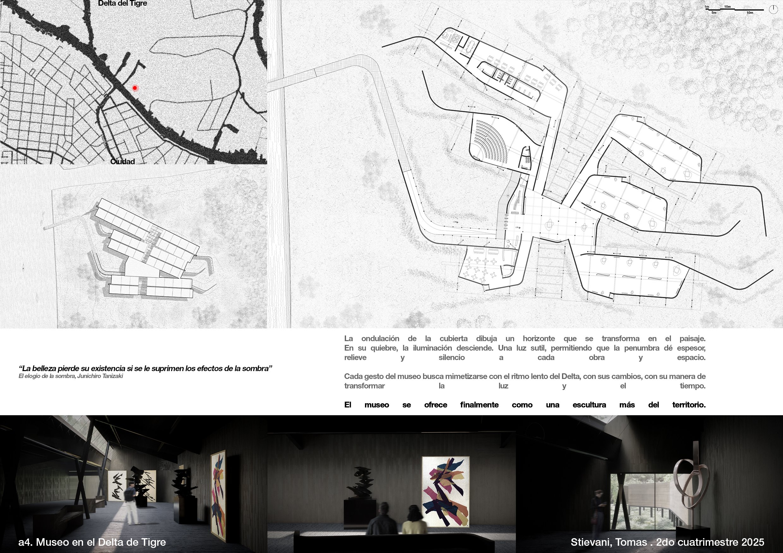Select the "Delta del Tigre" map label
The height and width of the screenshot is (553, 783).
(123, 3)
